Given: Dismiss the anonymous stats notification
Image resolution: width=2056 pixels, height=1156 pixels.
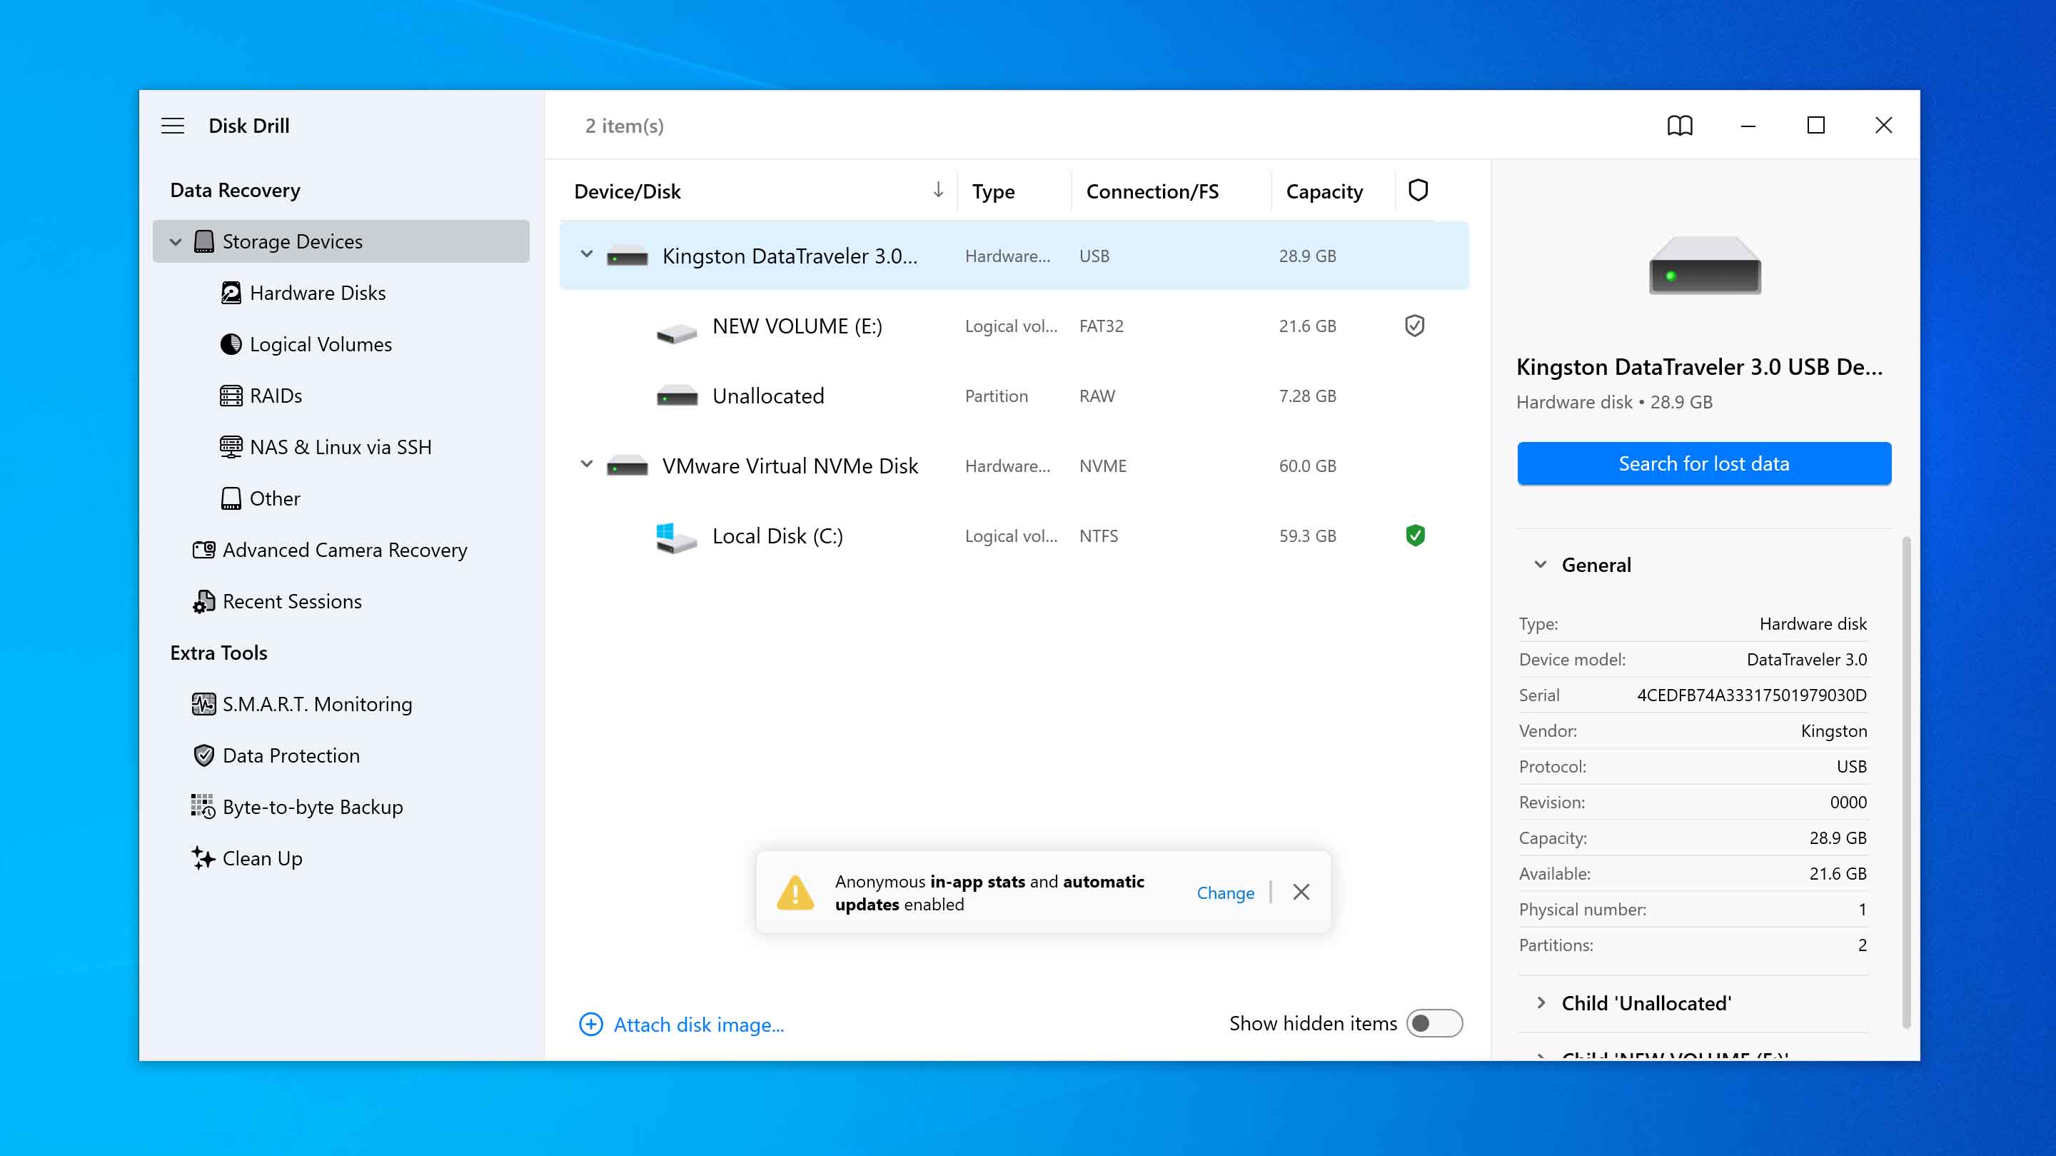Looking at the screenshot, I should 1301,892.
